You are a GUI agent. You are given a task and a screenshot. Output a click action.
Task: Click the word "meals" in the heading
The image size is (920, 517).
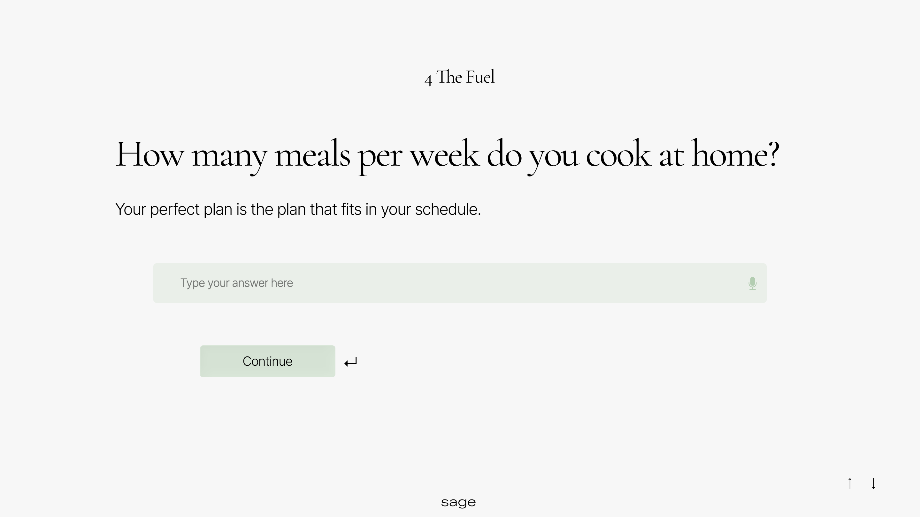click(x=312, y=155)
